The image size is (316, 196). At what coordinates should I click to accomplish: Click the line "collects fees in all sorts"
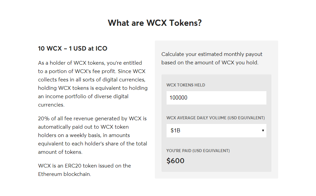[x=92, y=80]
